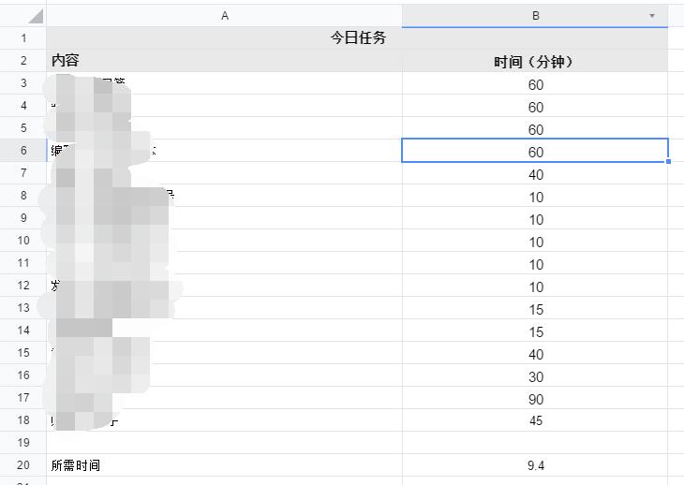
Task: Click the value 40 in row 15
Action: pyautogui.click(x=535, y=353)
